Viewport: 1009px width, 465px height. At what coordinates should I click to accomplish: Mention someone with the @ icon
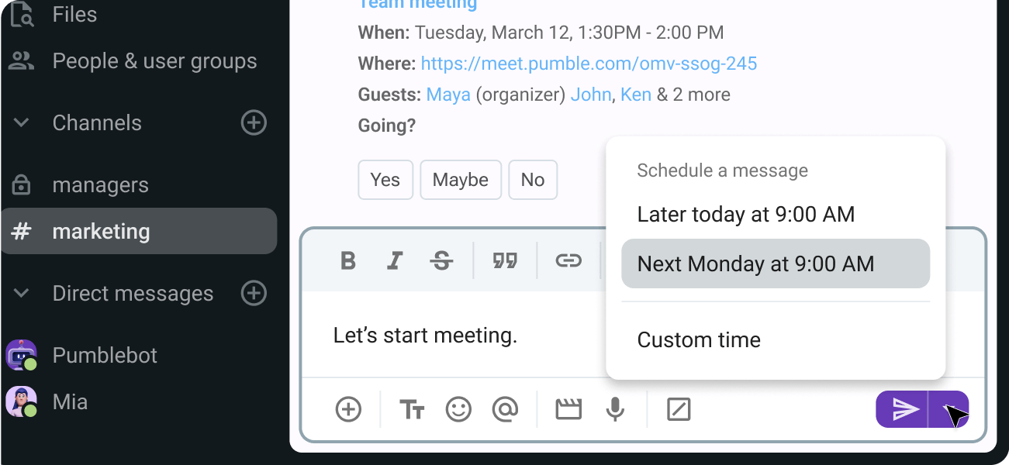coord(505,409)
